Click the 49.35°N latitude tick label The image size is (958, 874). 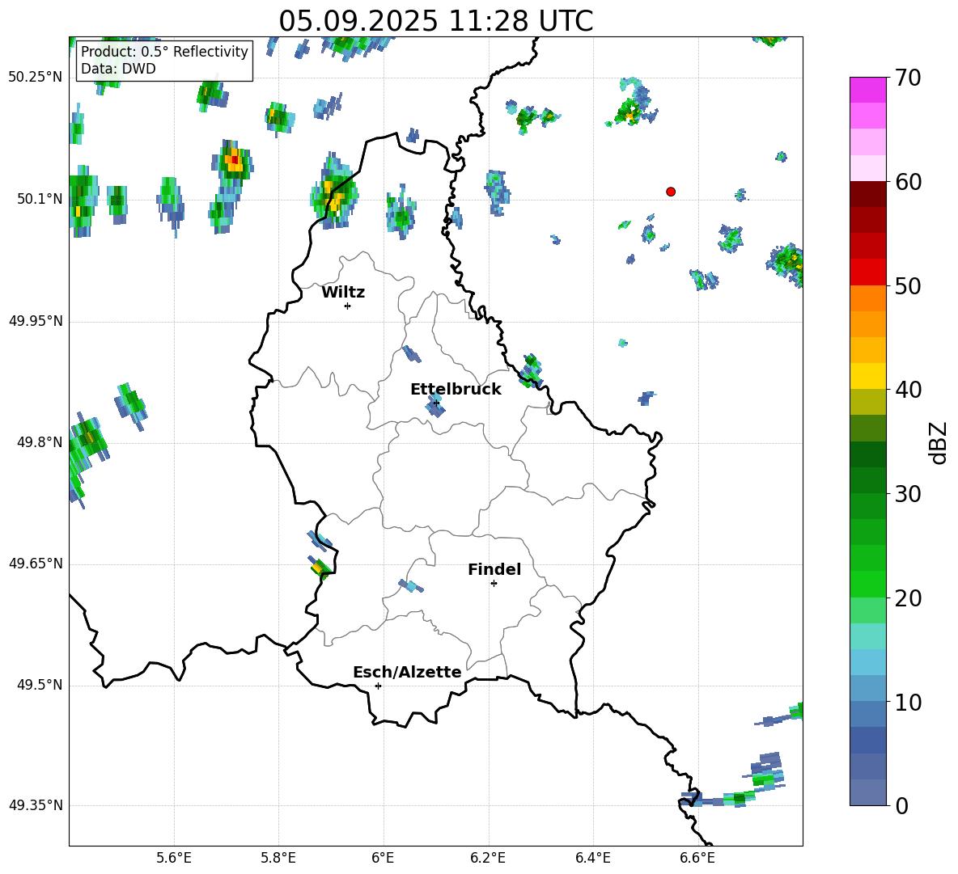(36, 806)
